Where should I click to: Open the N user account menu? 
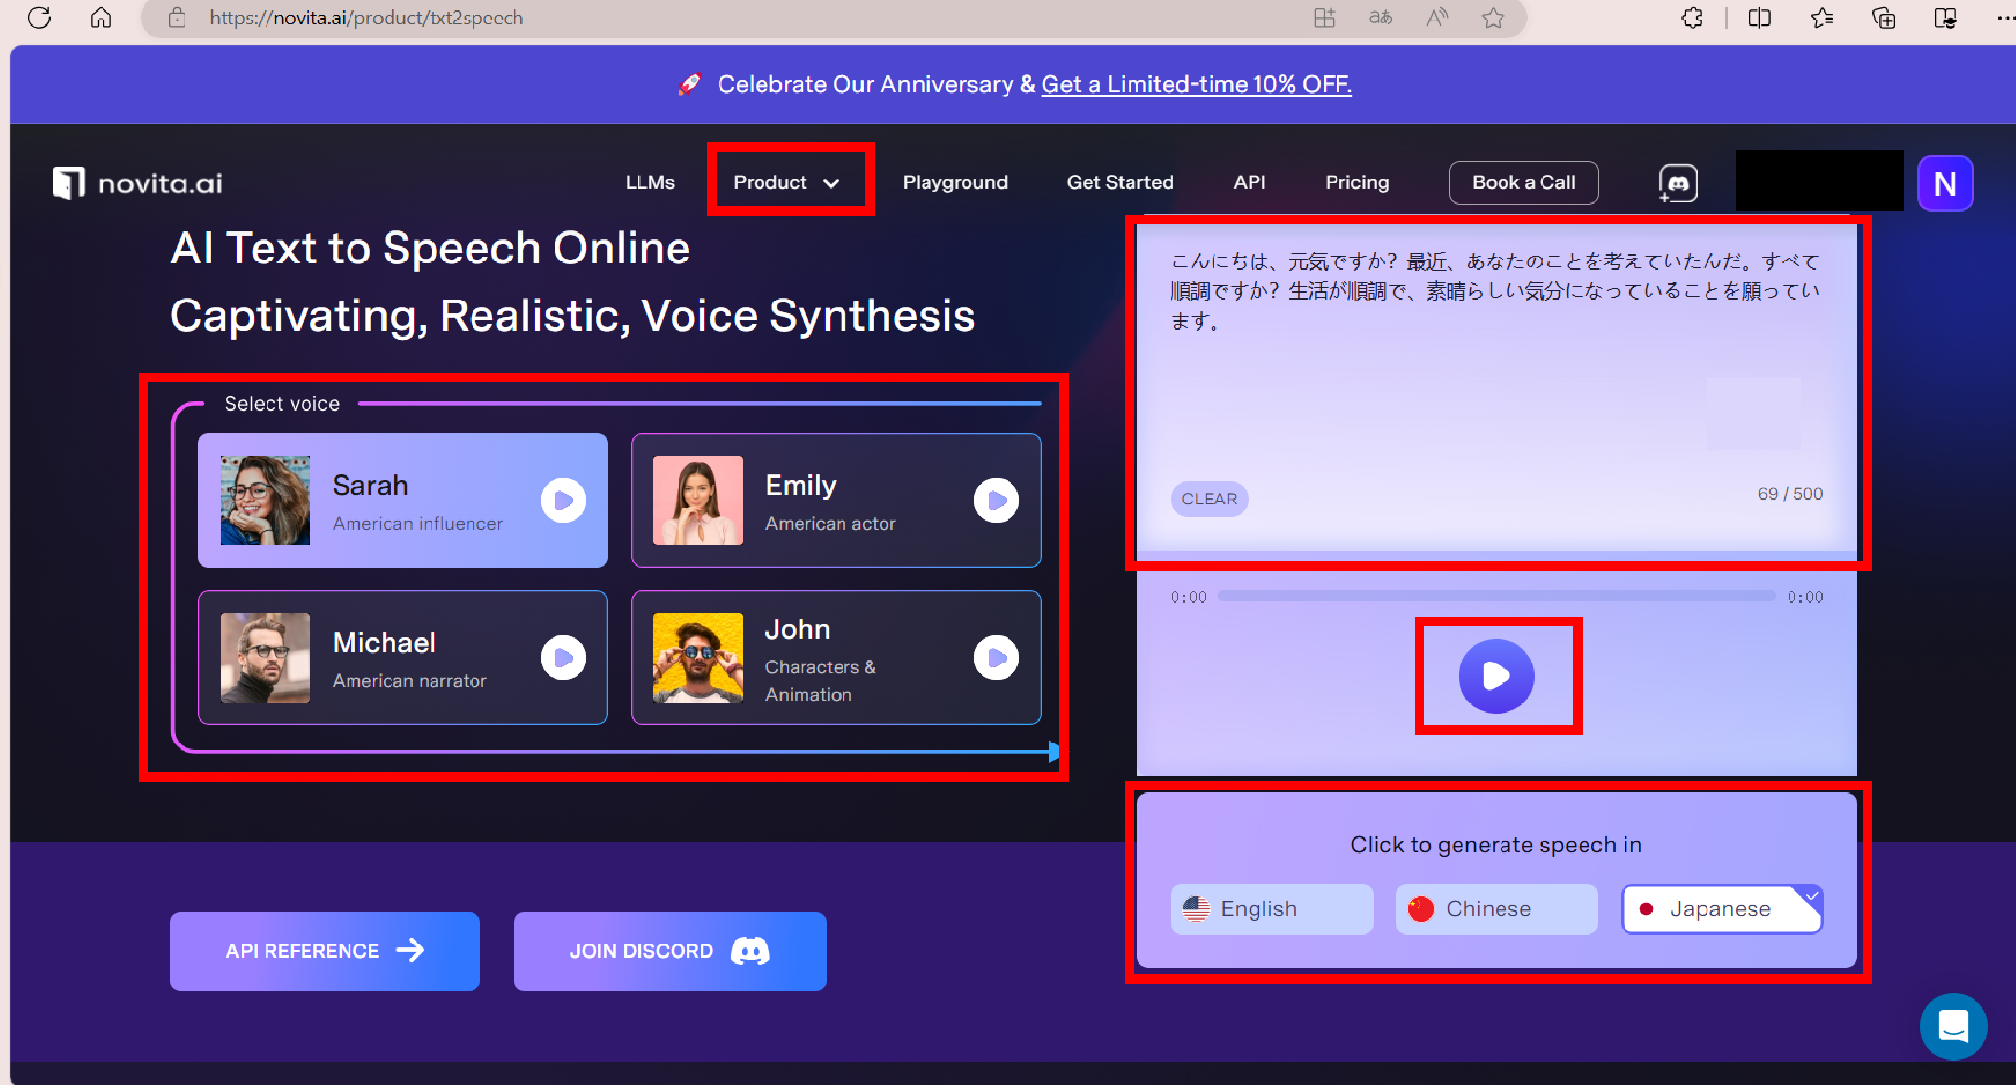click(x=1945, y=183)
